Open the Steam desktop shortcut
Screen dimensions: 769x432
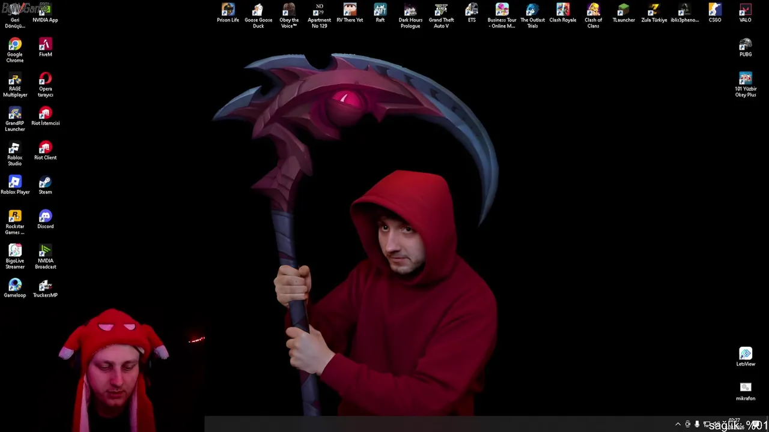tap(45, 185)
